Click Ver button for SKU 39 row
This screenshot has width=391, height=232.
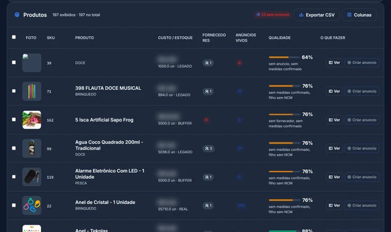point(334,62)
